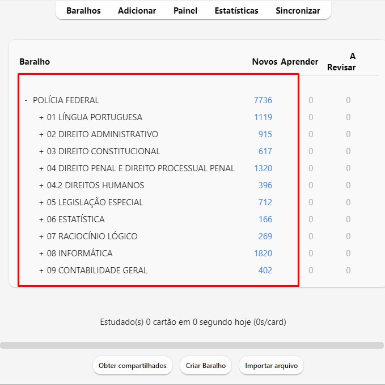385x385 pixels.
Task: Click the horizontal scrollbar
Action: pyautogui.click(x=192, y=345)
